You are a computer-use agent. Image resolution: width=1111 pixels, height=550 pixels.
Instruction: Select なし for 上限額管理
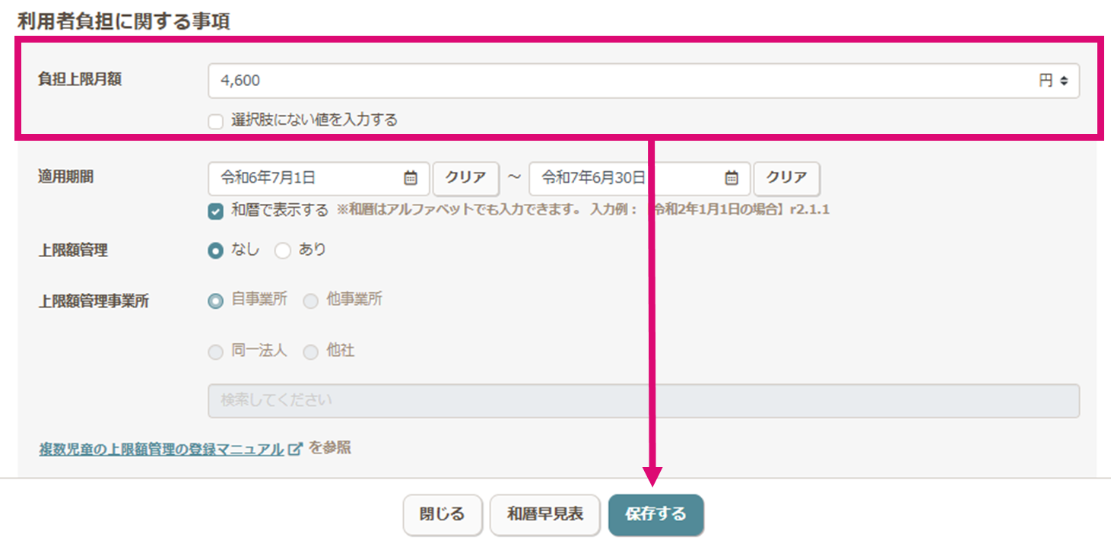point(216,251)
